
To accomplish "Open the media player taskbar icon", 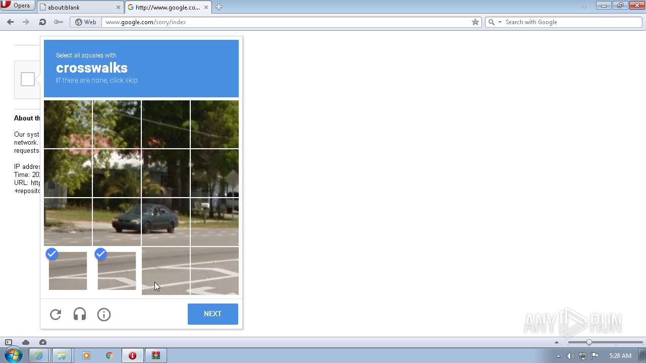I will click(86, 355).
